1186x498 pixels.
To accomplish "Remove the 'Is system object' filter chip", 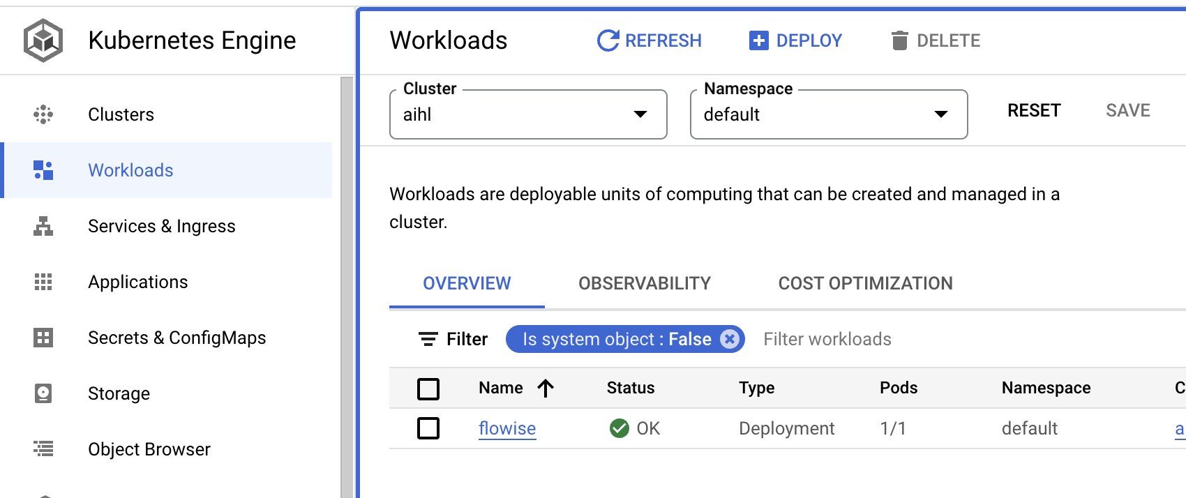I will coord(730,339).
